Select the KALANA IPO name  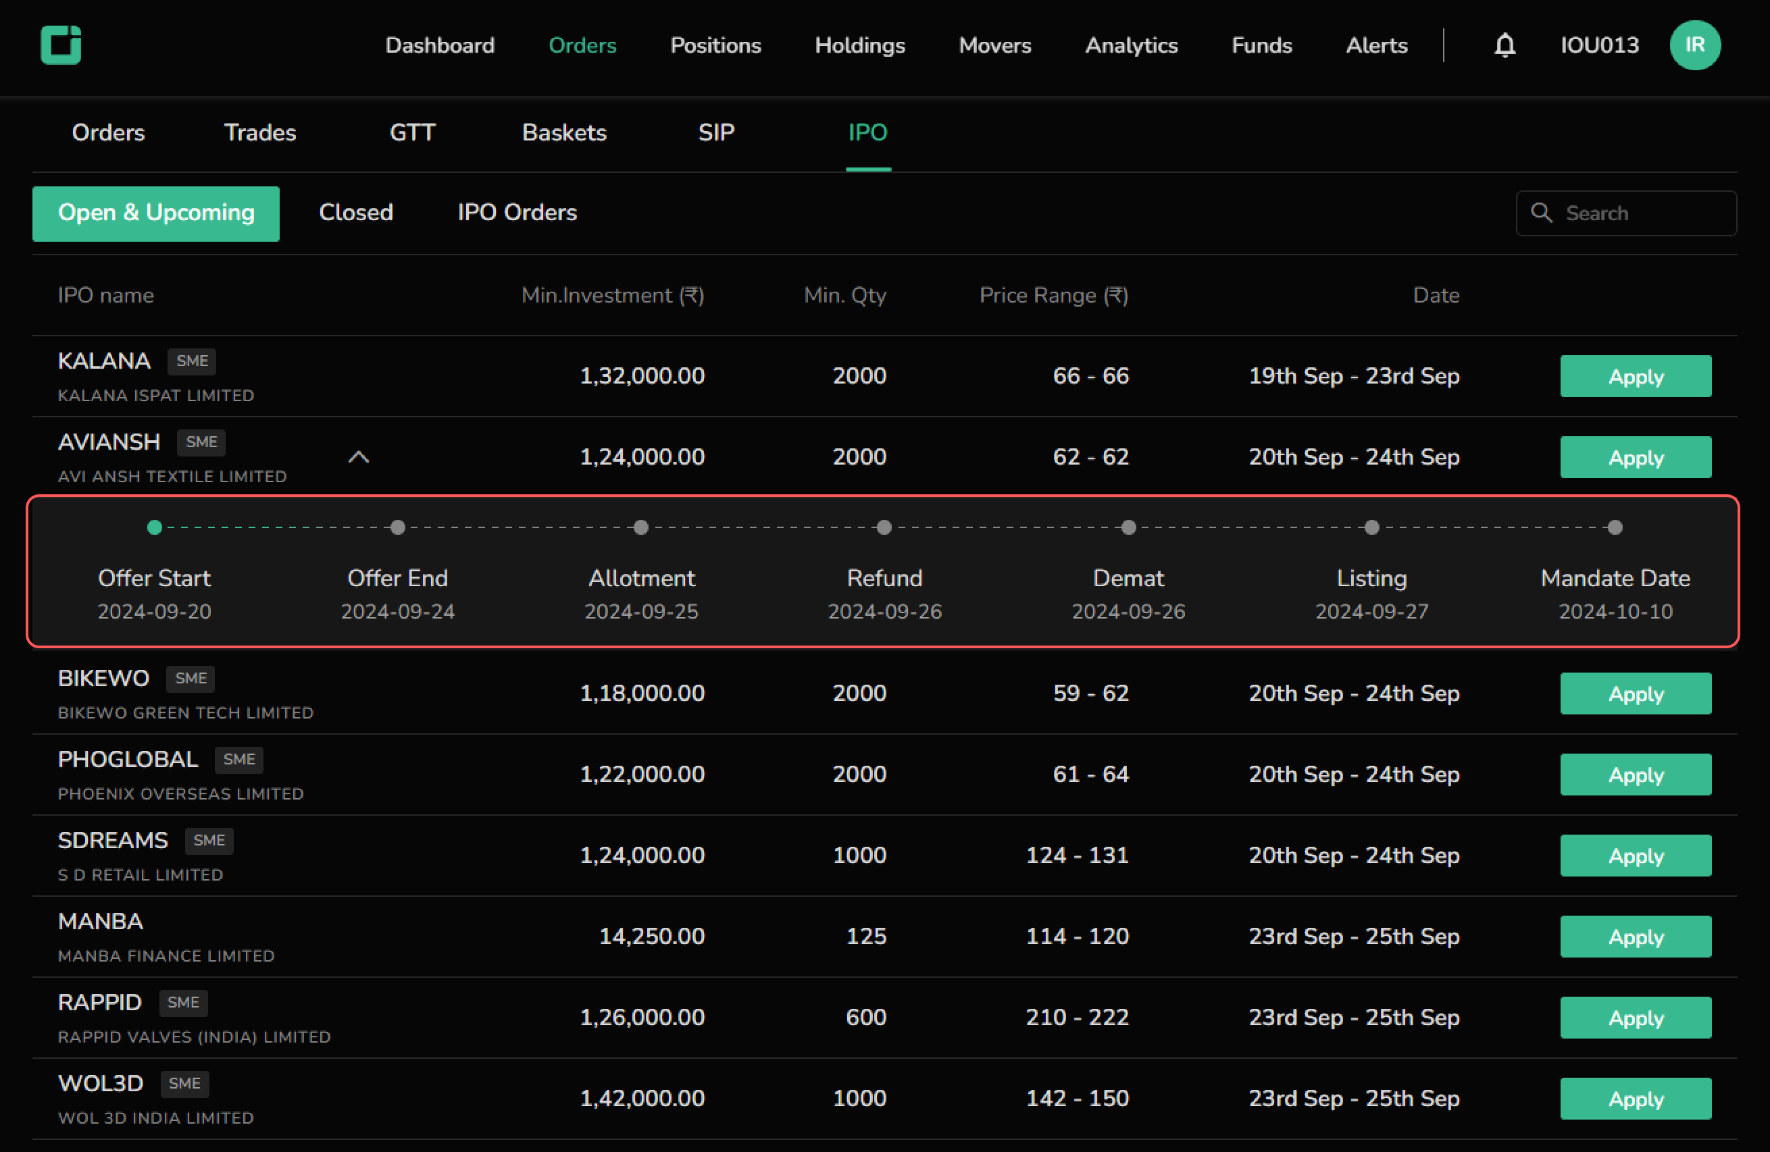pyautogui.click(x=104, y=361)
